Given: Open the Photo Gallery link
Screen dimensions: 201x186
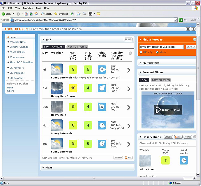Looking at the screenshot, I should [17, 52].
